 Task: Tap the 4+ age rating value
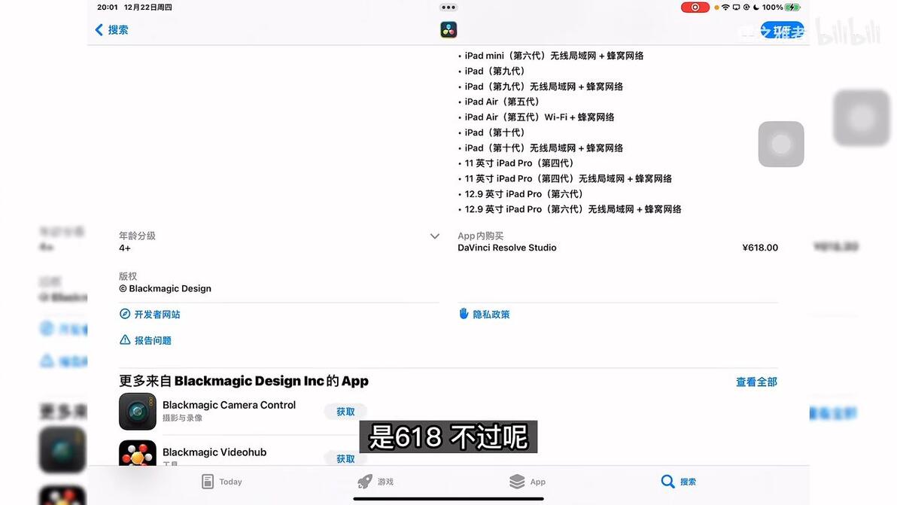[125, 248]
